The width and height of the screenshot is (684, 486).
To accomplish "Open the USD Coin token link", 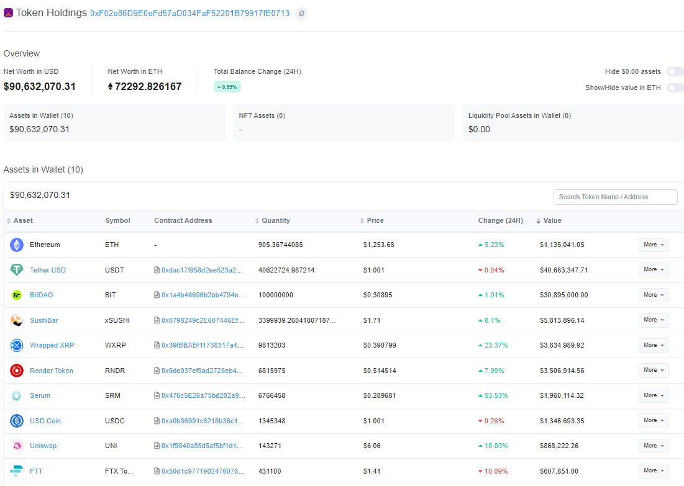I will coord(45,421).
